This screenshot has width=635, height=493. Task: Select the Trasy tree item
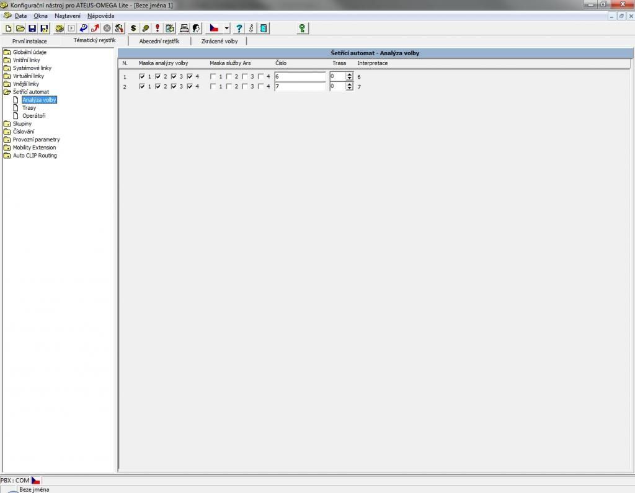(29, 108)
